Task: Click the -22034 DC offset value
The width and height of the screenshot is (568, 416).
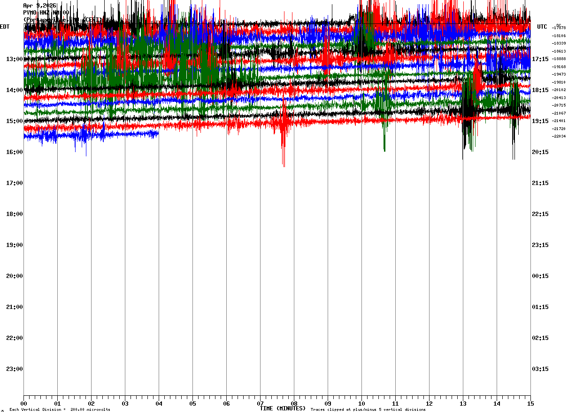Action: coord(559,136)
